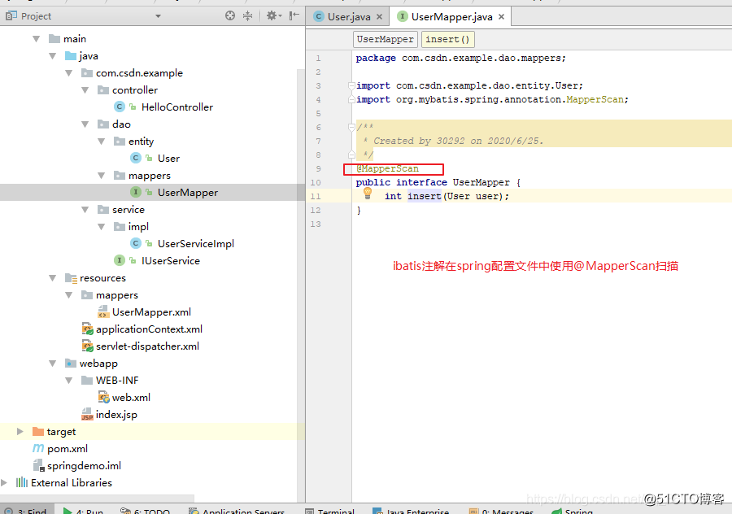The image size is (732, 514).
Task: Open the Project panel settings gear
Action: 273,16
